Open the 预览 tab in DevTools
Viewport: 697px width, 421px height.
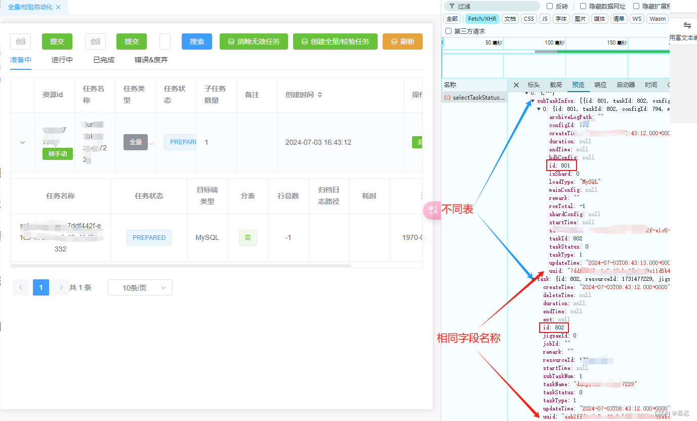pyautogui.click(x=578, y=85)
